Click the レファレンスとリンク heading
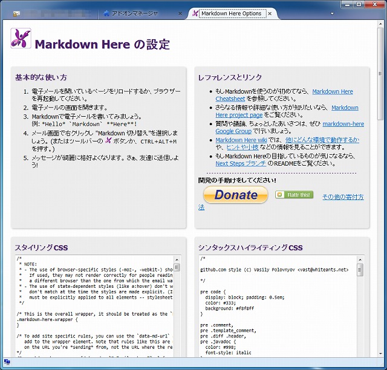This screenshot has height=370, width=387. [230, 77]
